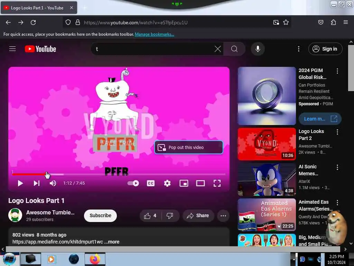Click Learn more on the PGIM ad
The width and height of the screenshot is (354, 266).
click(320, 119)
